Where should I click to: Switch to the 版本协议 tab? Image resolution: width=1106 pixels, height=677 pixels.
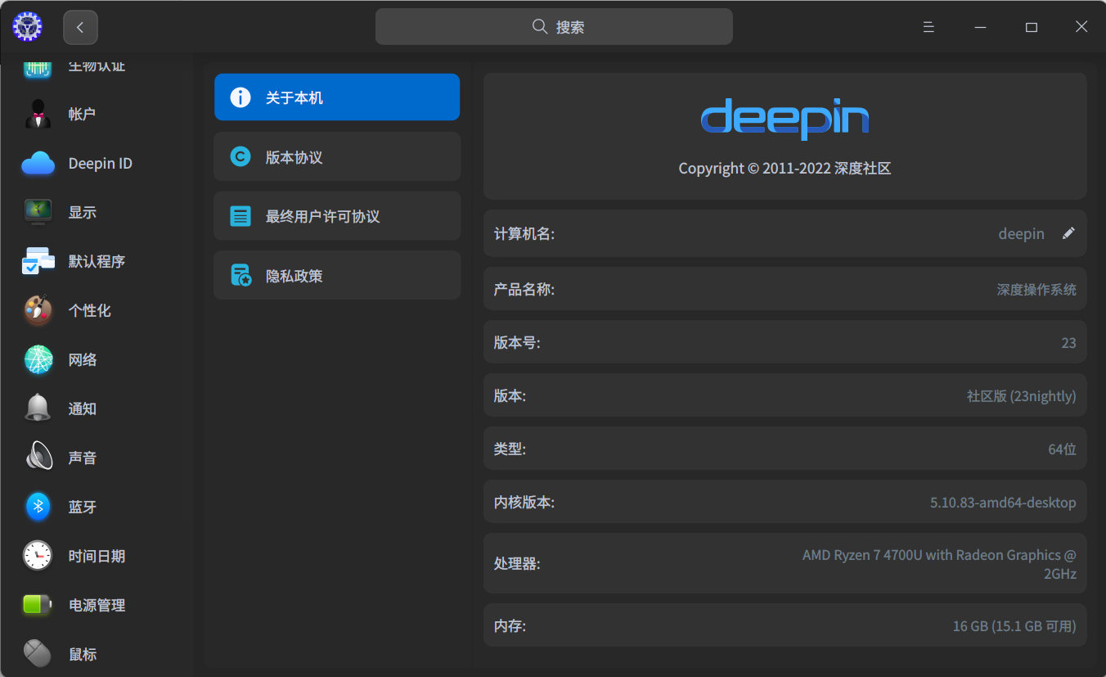337,157
